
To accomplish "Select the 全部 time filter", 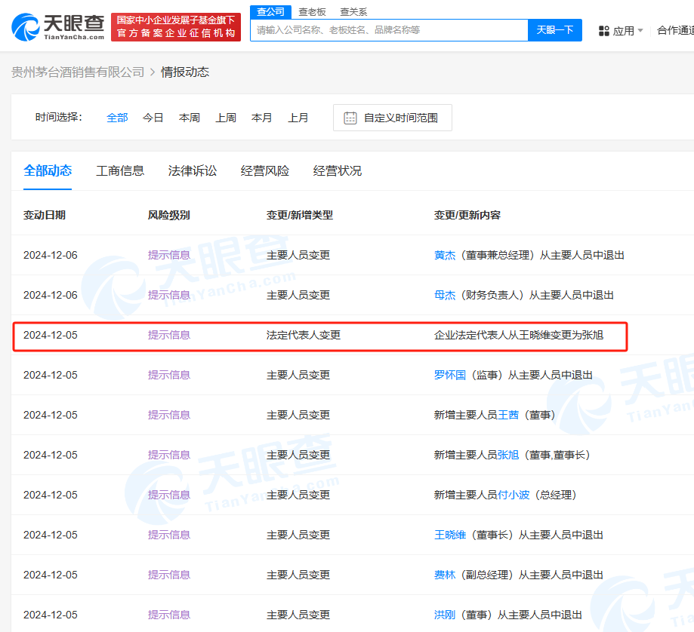I will (x=117, y=118).
